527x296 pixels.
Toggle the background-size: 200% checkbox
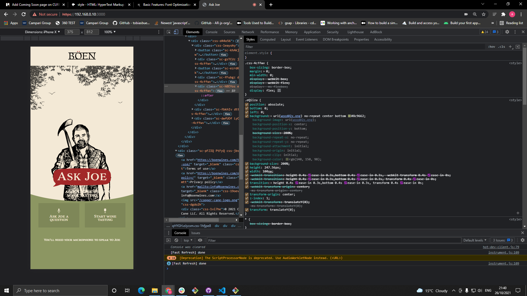point(247,164)
